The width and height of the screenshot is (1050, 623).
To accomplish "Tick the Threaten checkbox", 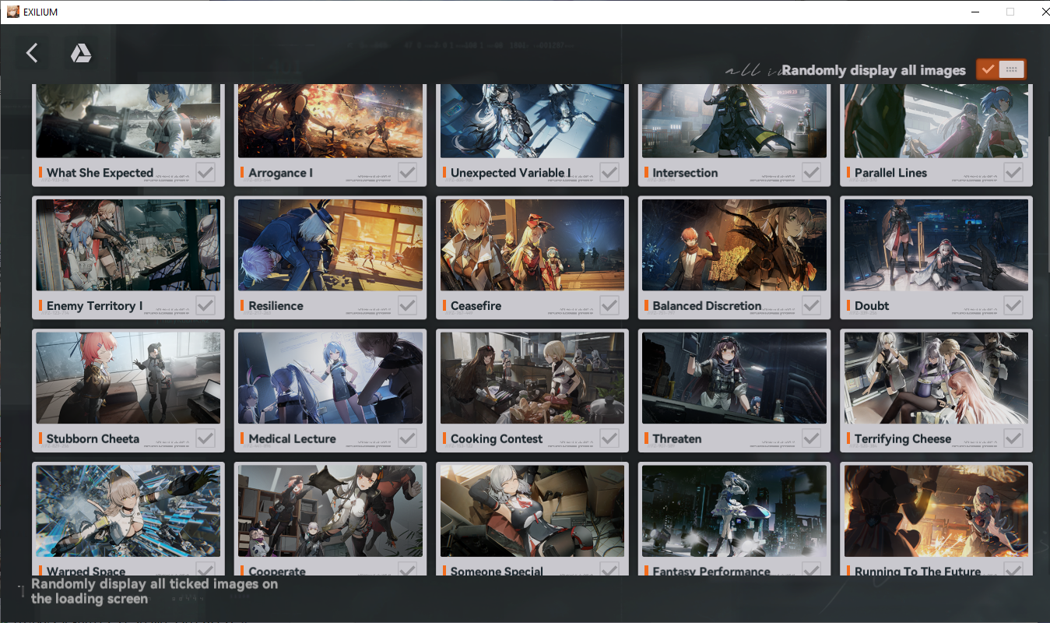I will click(811, 438).
